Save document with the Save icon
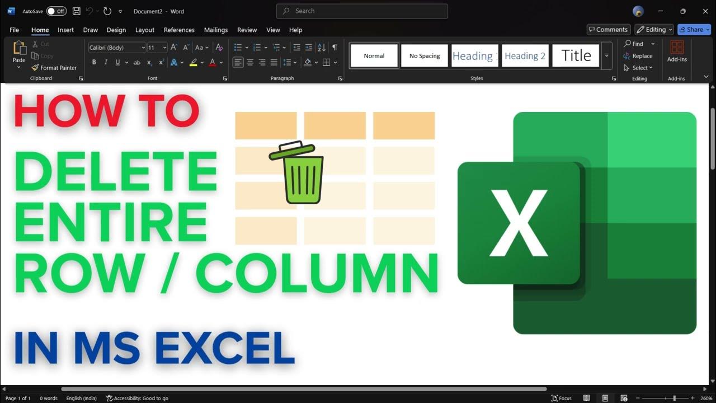Screen dimensions: 716x403 (77, 11)
